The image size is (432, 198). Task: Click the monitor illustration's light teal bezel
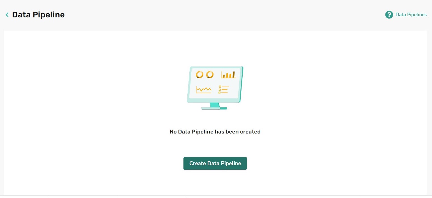(x=215, y=84)
